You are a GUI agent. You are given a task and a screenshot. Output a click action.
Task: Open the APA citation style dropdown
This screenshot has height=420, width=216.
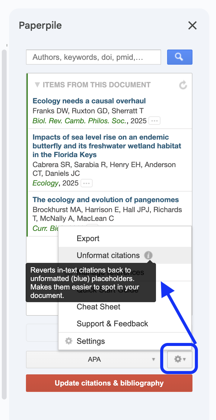pyautogui.click(x=94, y=360)
